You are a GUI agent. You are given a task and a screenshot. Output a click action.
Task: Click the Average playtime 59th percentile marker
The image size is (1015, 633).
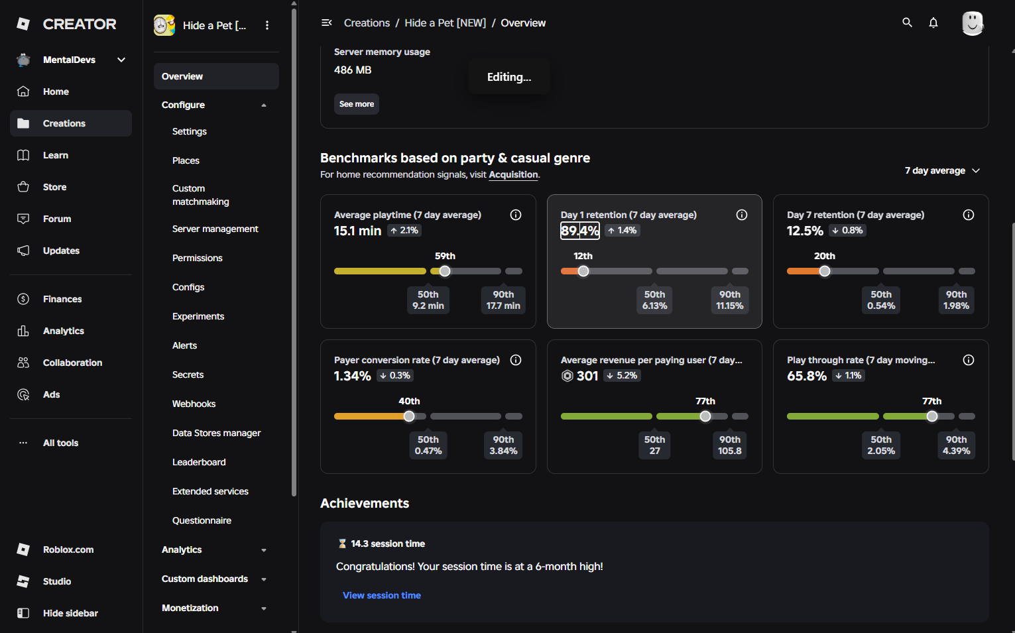click(x=445, y=271)
